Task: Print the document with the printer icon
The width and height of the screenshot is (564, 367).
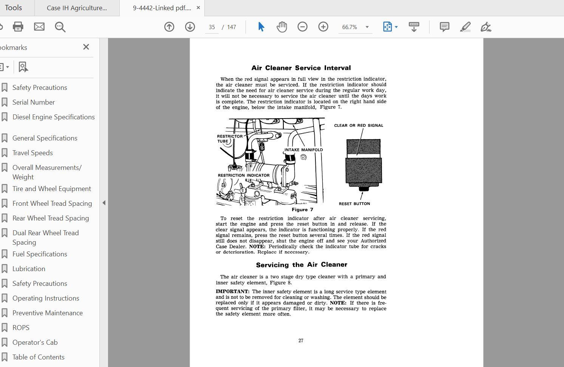Action: click(x=18, y=27)
